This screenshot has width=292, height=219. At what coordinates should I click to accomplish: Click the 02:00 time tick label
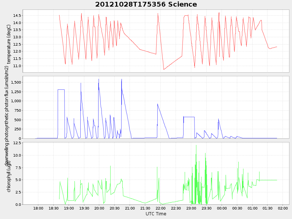click(283, 208)
